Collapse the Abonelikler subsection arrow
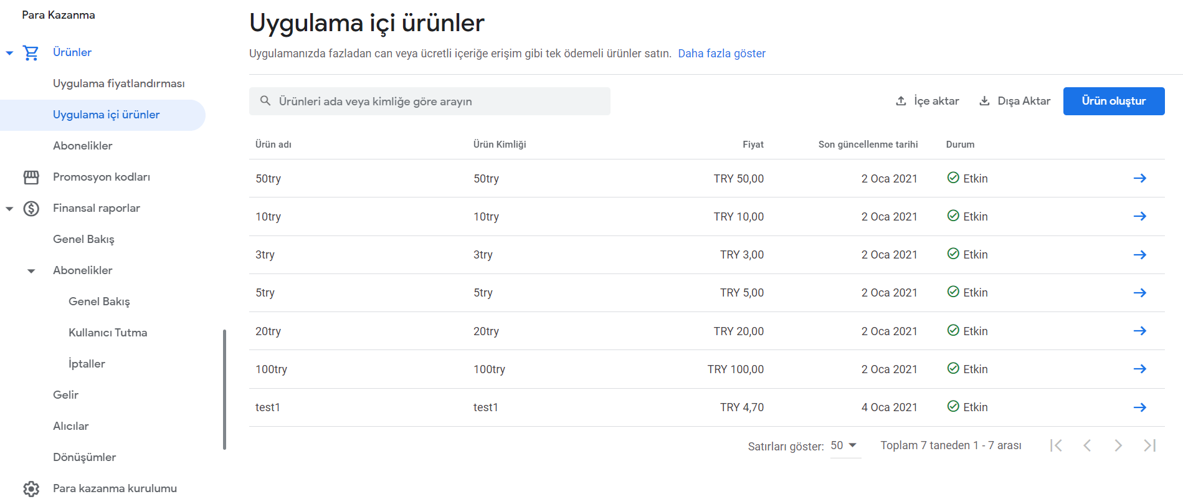Viewport: 1183px width, 499px height. point(31,271)
